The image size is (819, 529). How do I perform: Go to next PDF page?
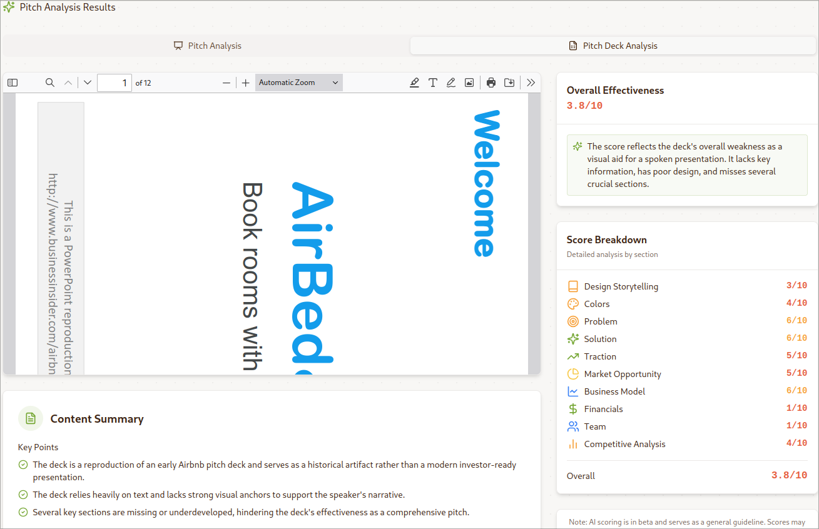pyautogui.click(x=88, y=83)
